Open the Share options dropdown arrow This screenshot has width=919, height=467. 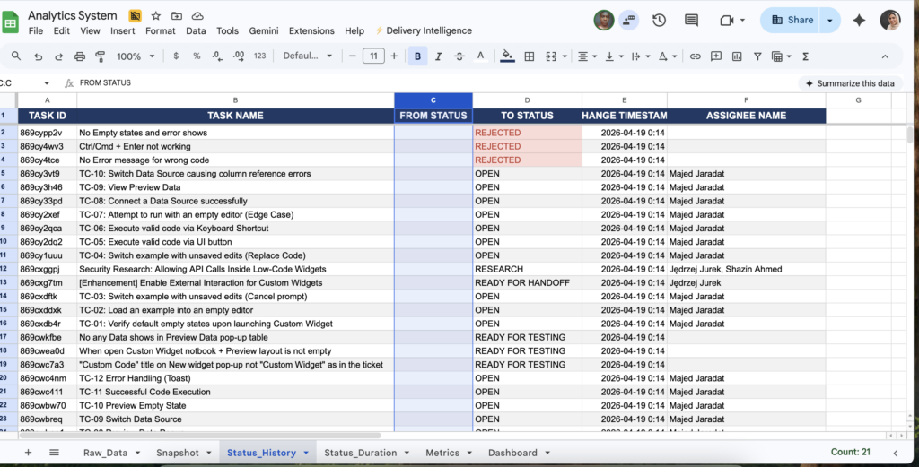[830, 20]
